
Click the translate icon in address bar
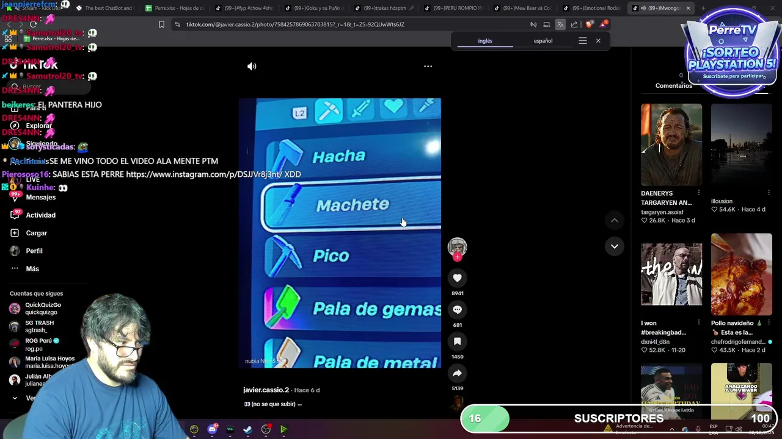(x=560, y=24)
